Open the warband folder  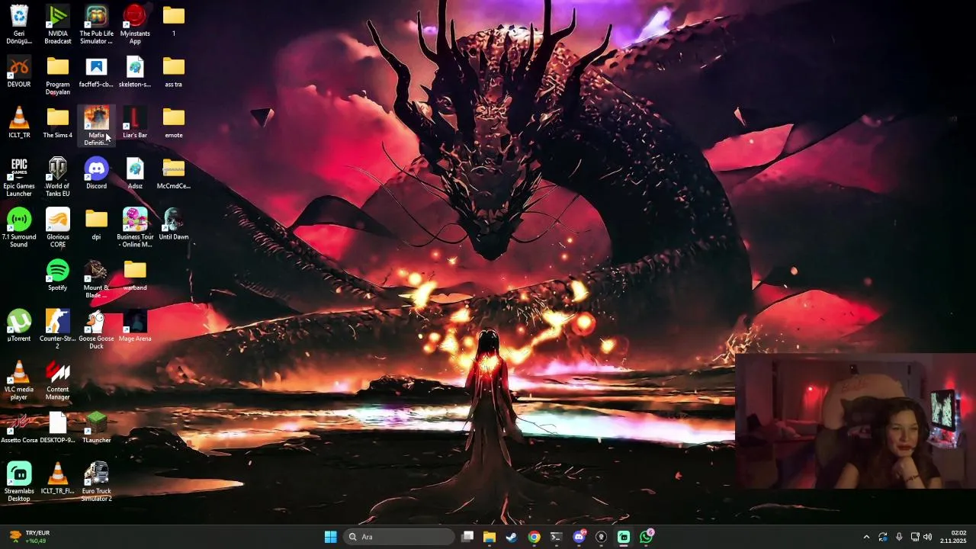click(x=135, y=274)
